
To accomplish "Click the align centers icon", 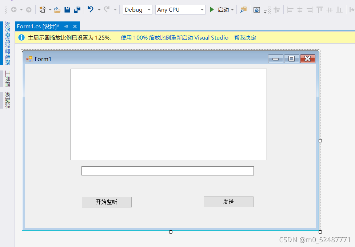I will point(300,10).
